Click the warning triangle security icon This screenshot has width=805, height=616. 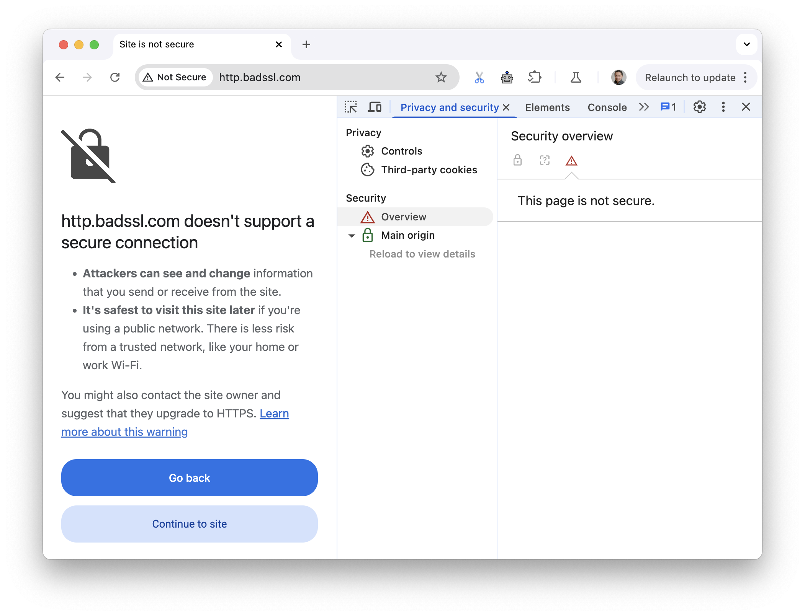[571, 160]
